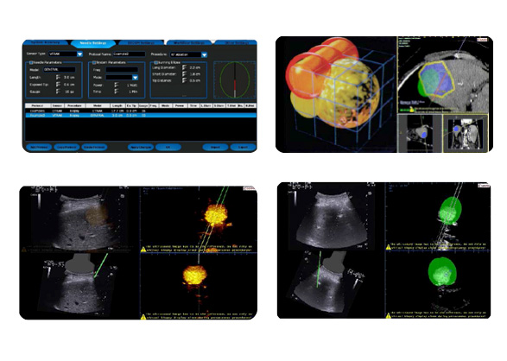This screenshot has height=361, width=507.
Task: Adjust the Power stepper icon
Action: (x=117, y=85)
